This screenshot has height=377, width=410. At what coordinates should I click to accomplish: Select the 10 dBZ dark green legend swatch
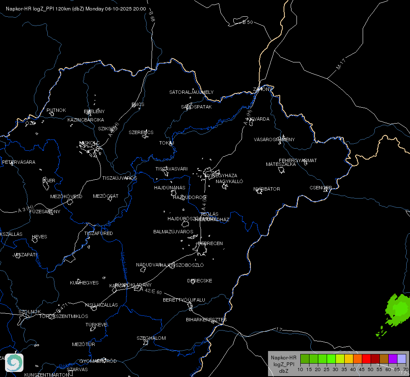pyautogui.click(x=304, y=359)
